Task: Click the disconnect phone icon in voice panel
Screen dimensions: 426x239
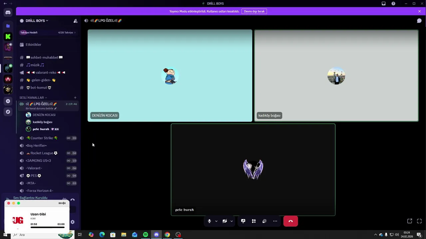Action: click(x=73, y=200)
